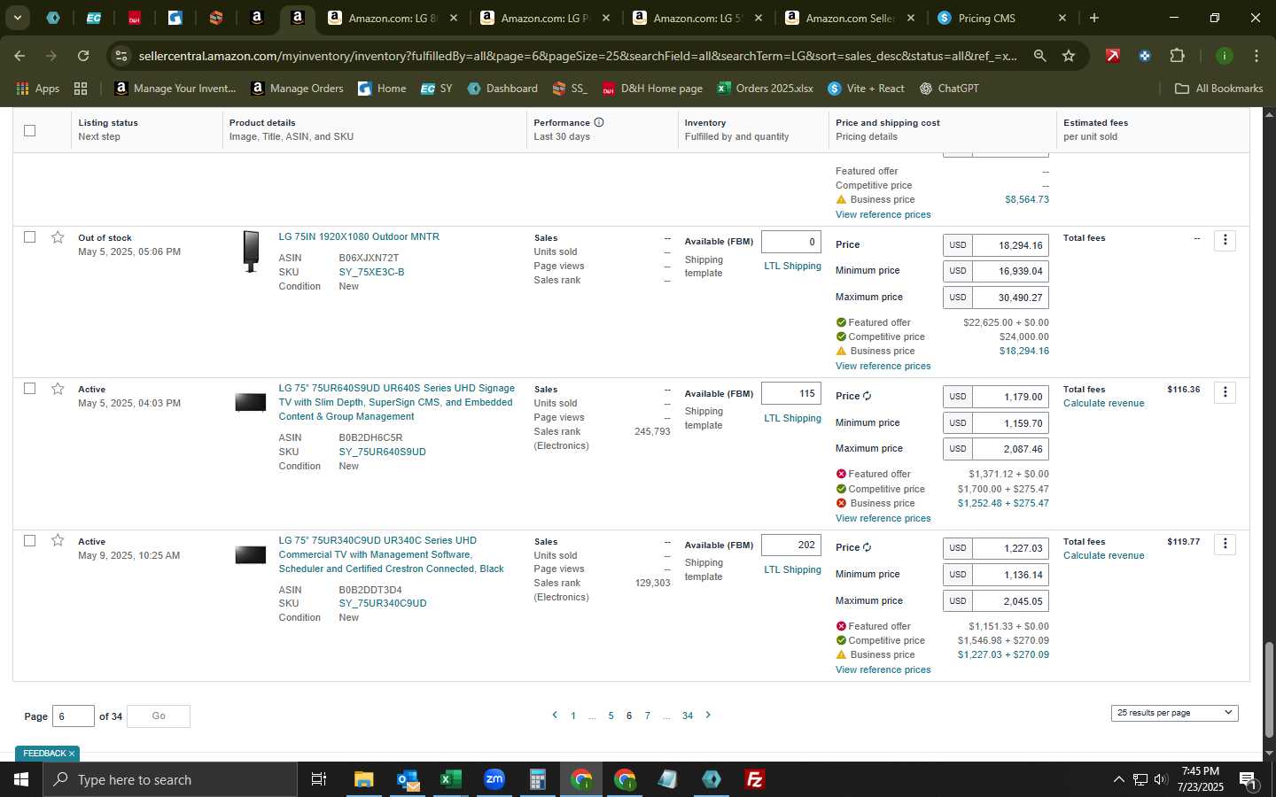Image resolution: width=1276 pixels, height=797 pixels.
Task: Open actions menu for 75UR640S9UD row
Action: click(x=1225, y=391)
